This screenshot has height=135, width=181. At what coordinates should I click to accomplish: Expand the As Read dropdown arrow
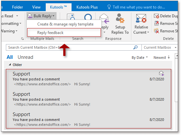coord(17,16)
